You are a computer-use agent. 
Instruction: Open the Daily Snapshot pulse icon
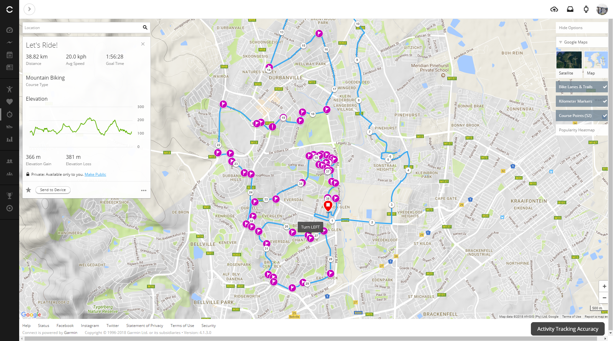point(10,42)
